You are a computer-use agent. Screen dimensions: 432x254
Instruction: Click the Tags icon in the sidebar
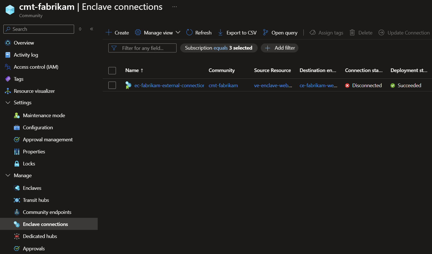coord(8,79)
